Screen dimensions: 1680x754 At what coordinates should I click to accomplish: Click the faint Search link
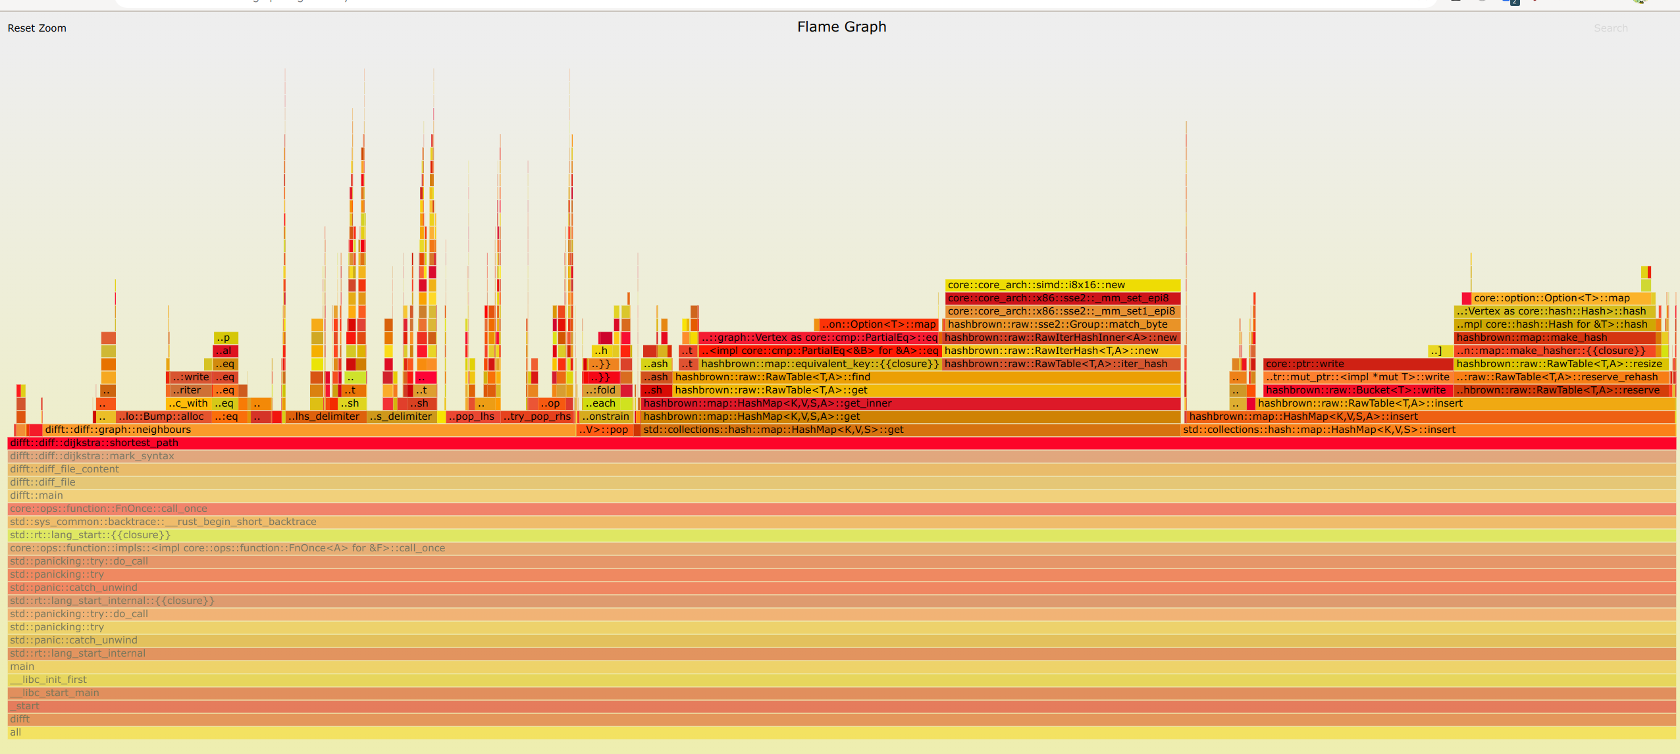[x=1610, y=28]
